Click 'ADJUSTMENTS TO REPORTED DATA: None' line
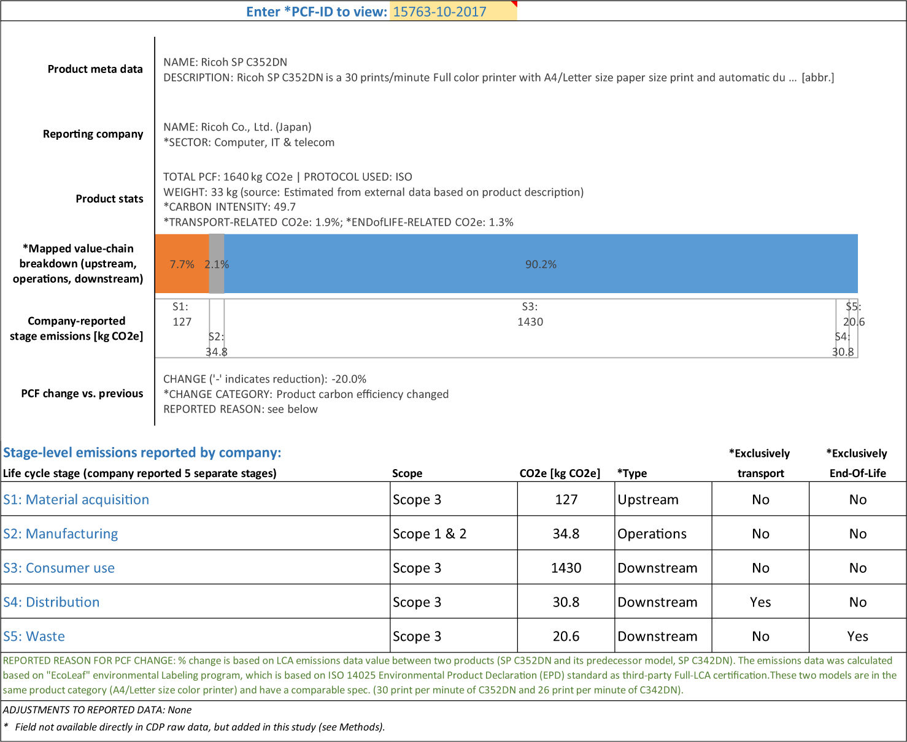 coord(97,709)
